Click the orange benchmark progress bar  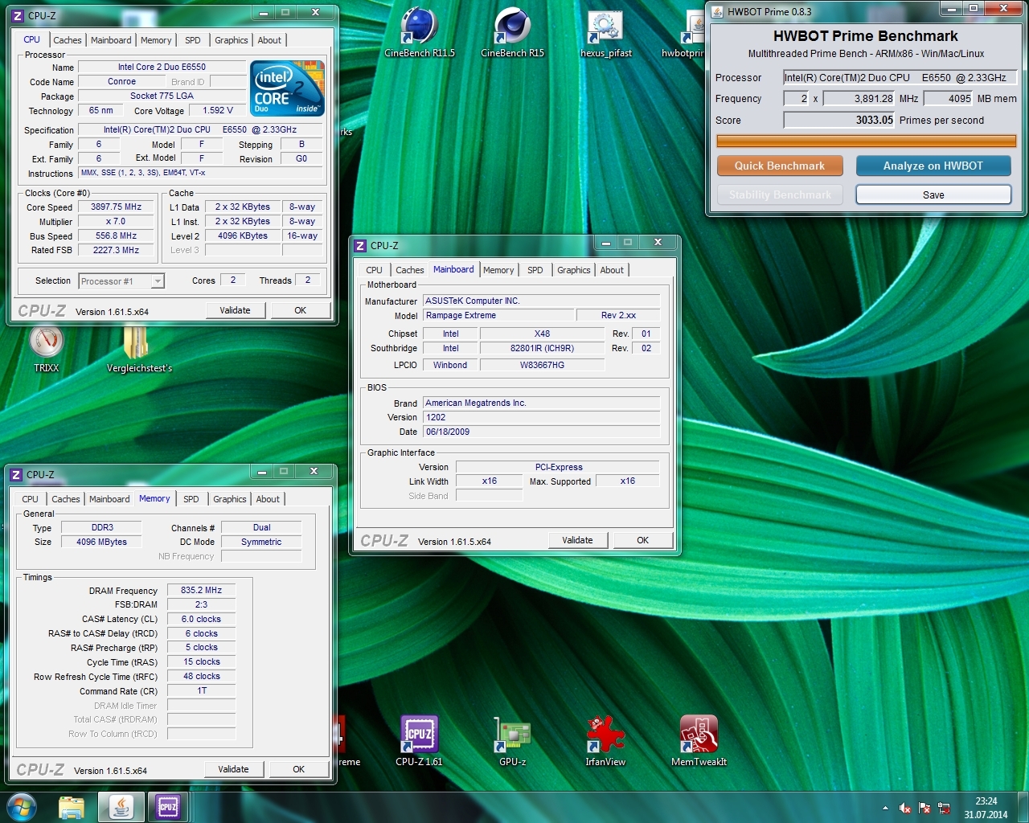click(x=867, y=141)
